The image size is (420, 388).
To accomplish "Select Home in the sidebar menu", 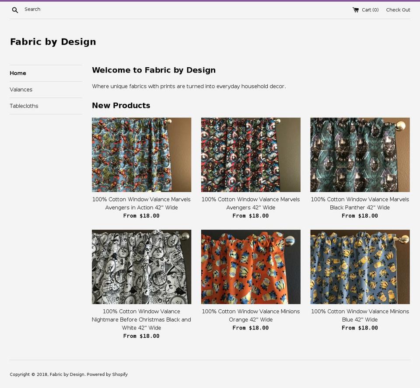I will pyautogui.click(x=18, y=73).
